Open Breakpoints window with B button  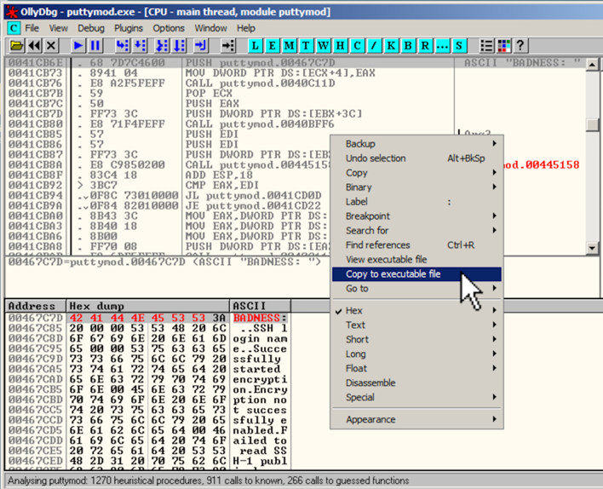point(407,45)
